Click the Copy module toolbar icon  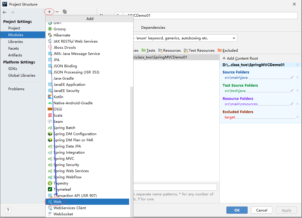(65, 12)
